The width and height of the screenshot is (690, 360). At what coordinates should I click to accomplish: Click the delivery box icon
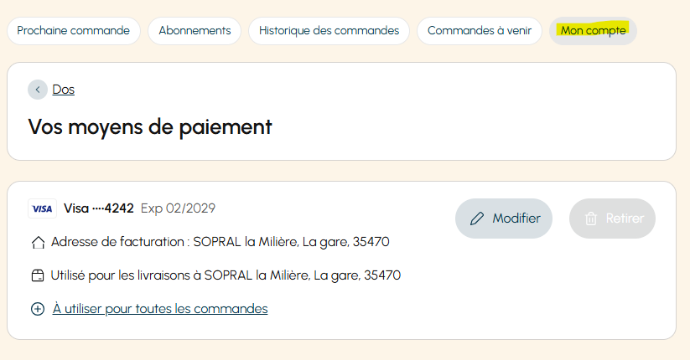click(38, 275)
